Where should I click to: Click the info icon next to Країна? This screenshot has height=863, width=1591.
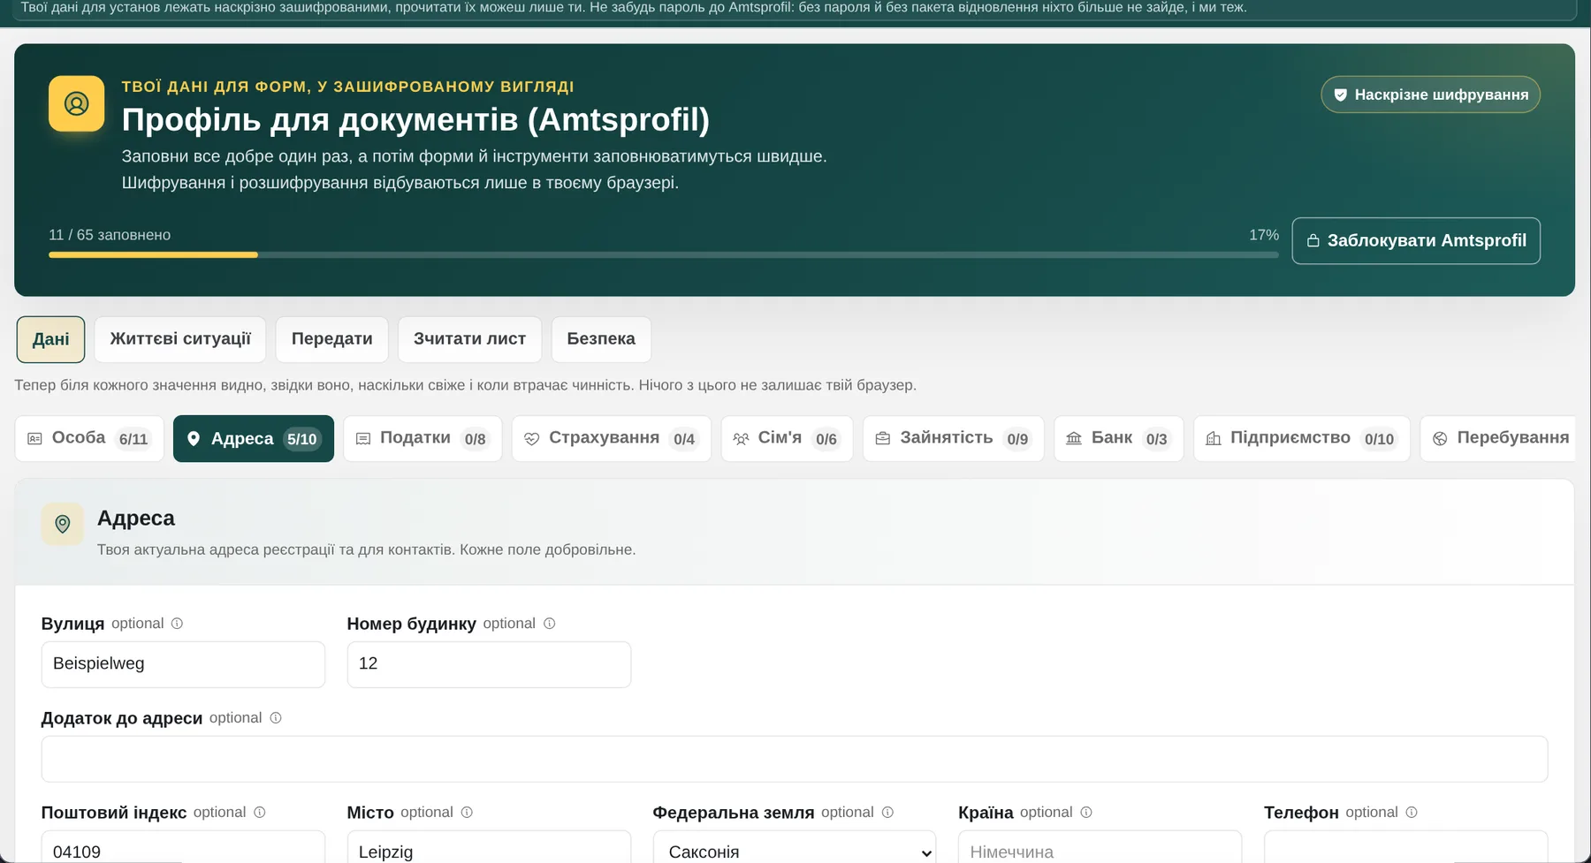[x=1086, y=813]
